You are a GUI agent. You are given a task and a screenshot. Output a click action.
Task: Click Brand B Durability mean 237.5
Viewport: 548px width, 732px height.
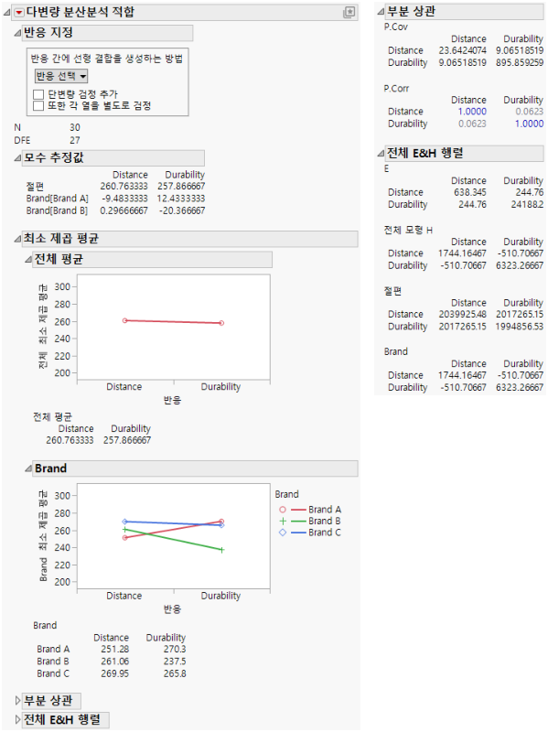tap(175, 662)
